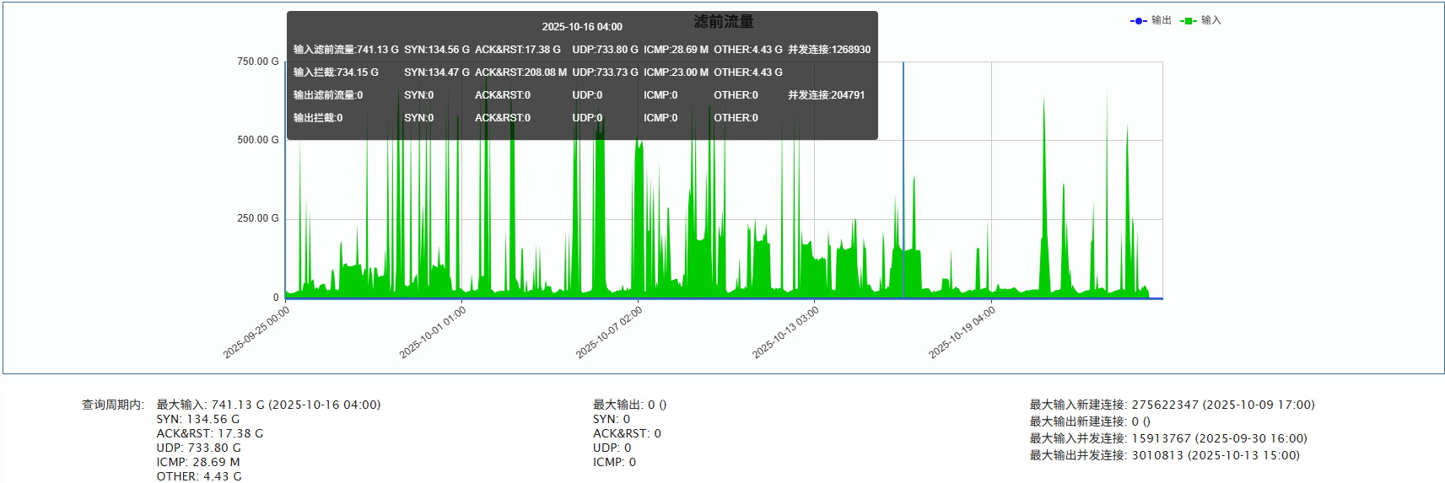This screenshot has height=483, width=1445.
Task: Click the green square 输入 legend marker
Action: tap(1189, 21)
